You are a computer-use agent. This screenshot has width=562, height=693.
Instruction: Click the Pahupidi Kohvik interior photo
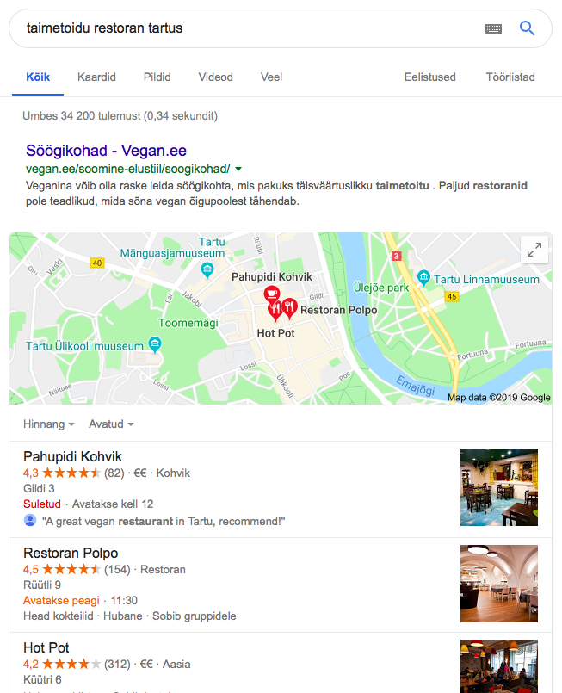pos(499,487)
